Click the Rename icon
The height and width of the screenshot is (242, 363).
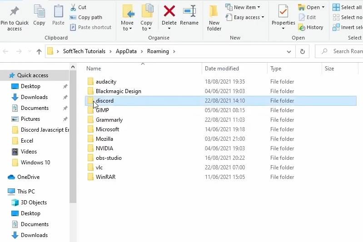tap(189, 11)
